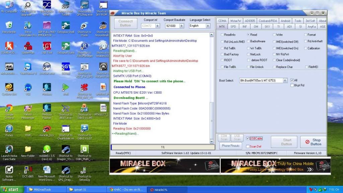Enable the Bkpt Rd checkbox
343x193 pixels.
(292, 85)
